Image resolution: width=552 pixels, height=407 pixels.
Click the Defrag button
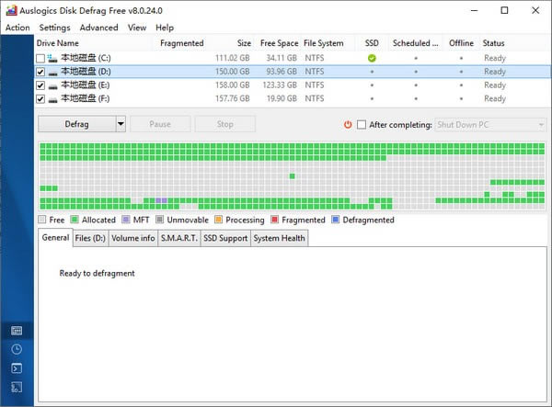click(76, 124)
